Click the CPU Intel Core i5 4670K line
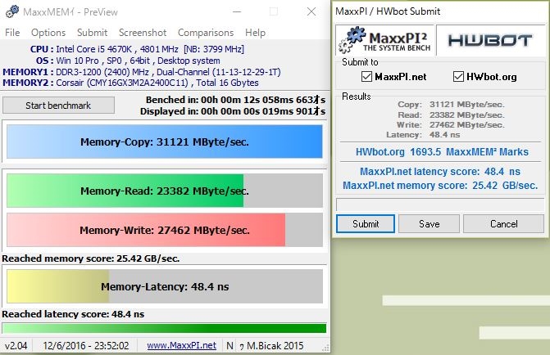The image size is (550, 355). coord(137,49)
